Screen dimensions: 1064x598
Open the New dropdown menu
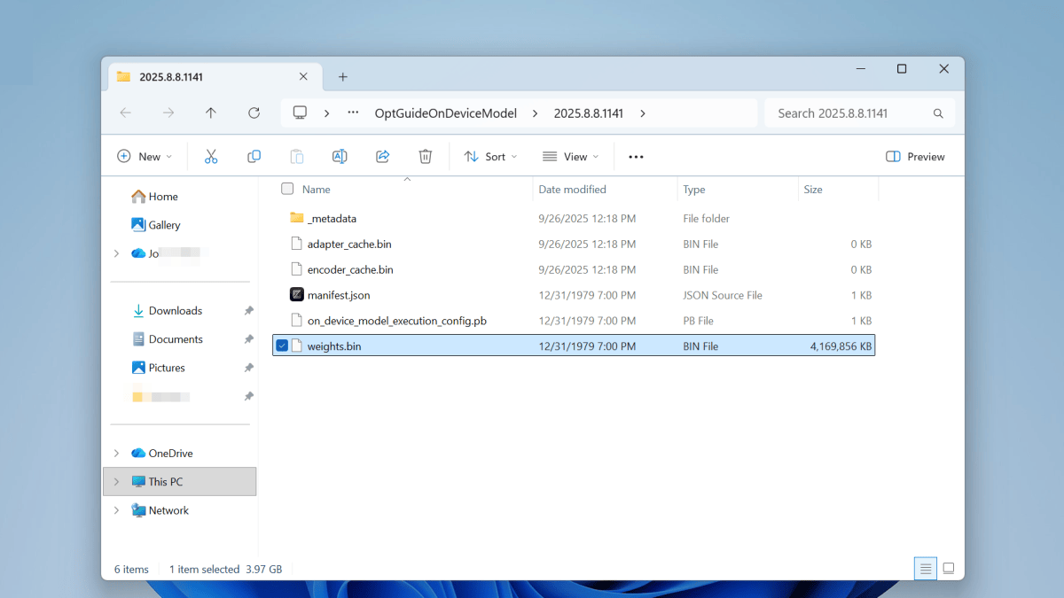point(145,157)
